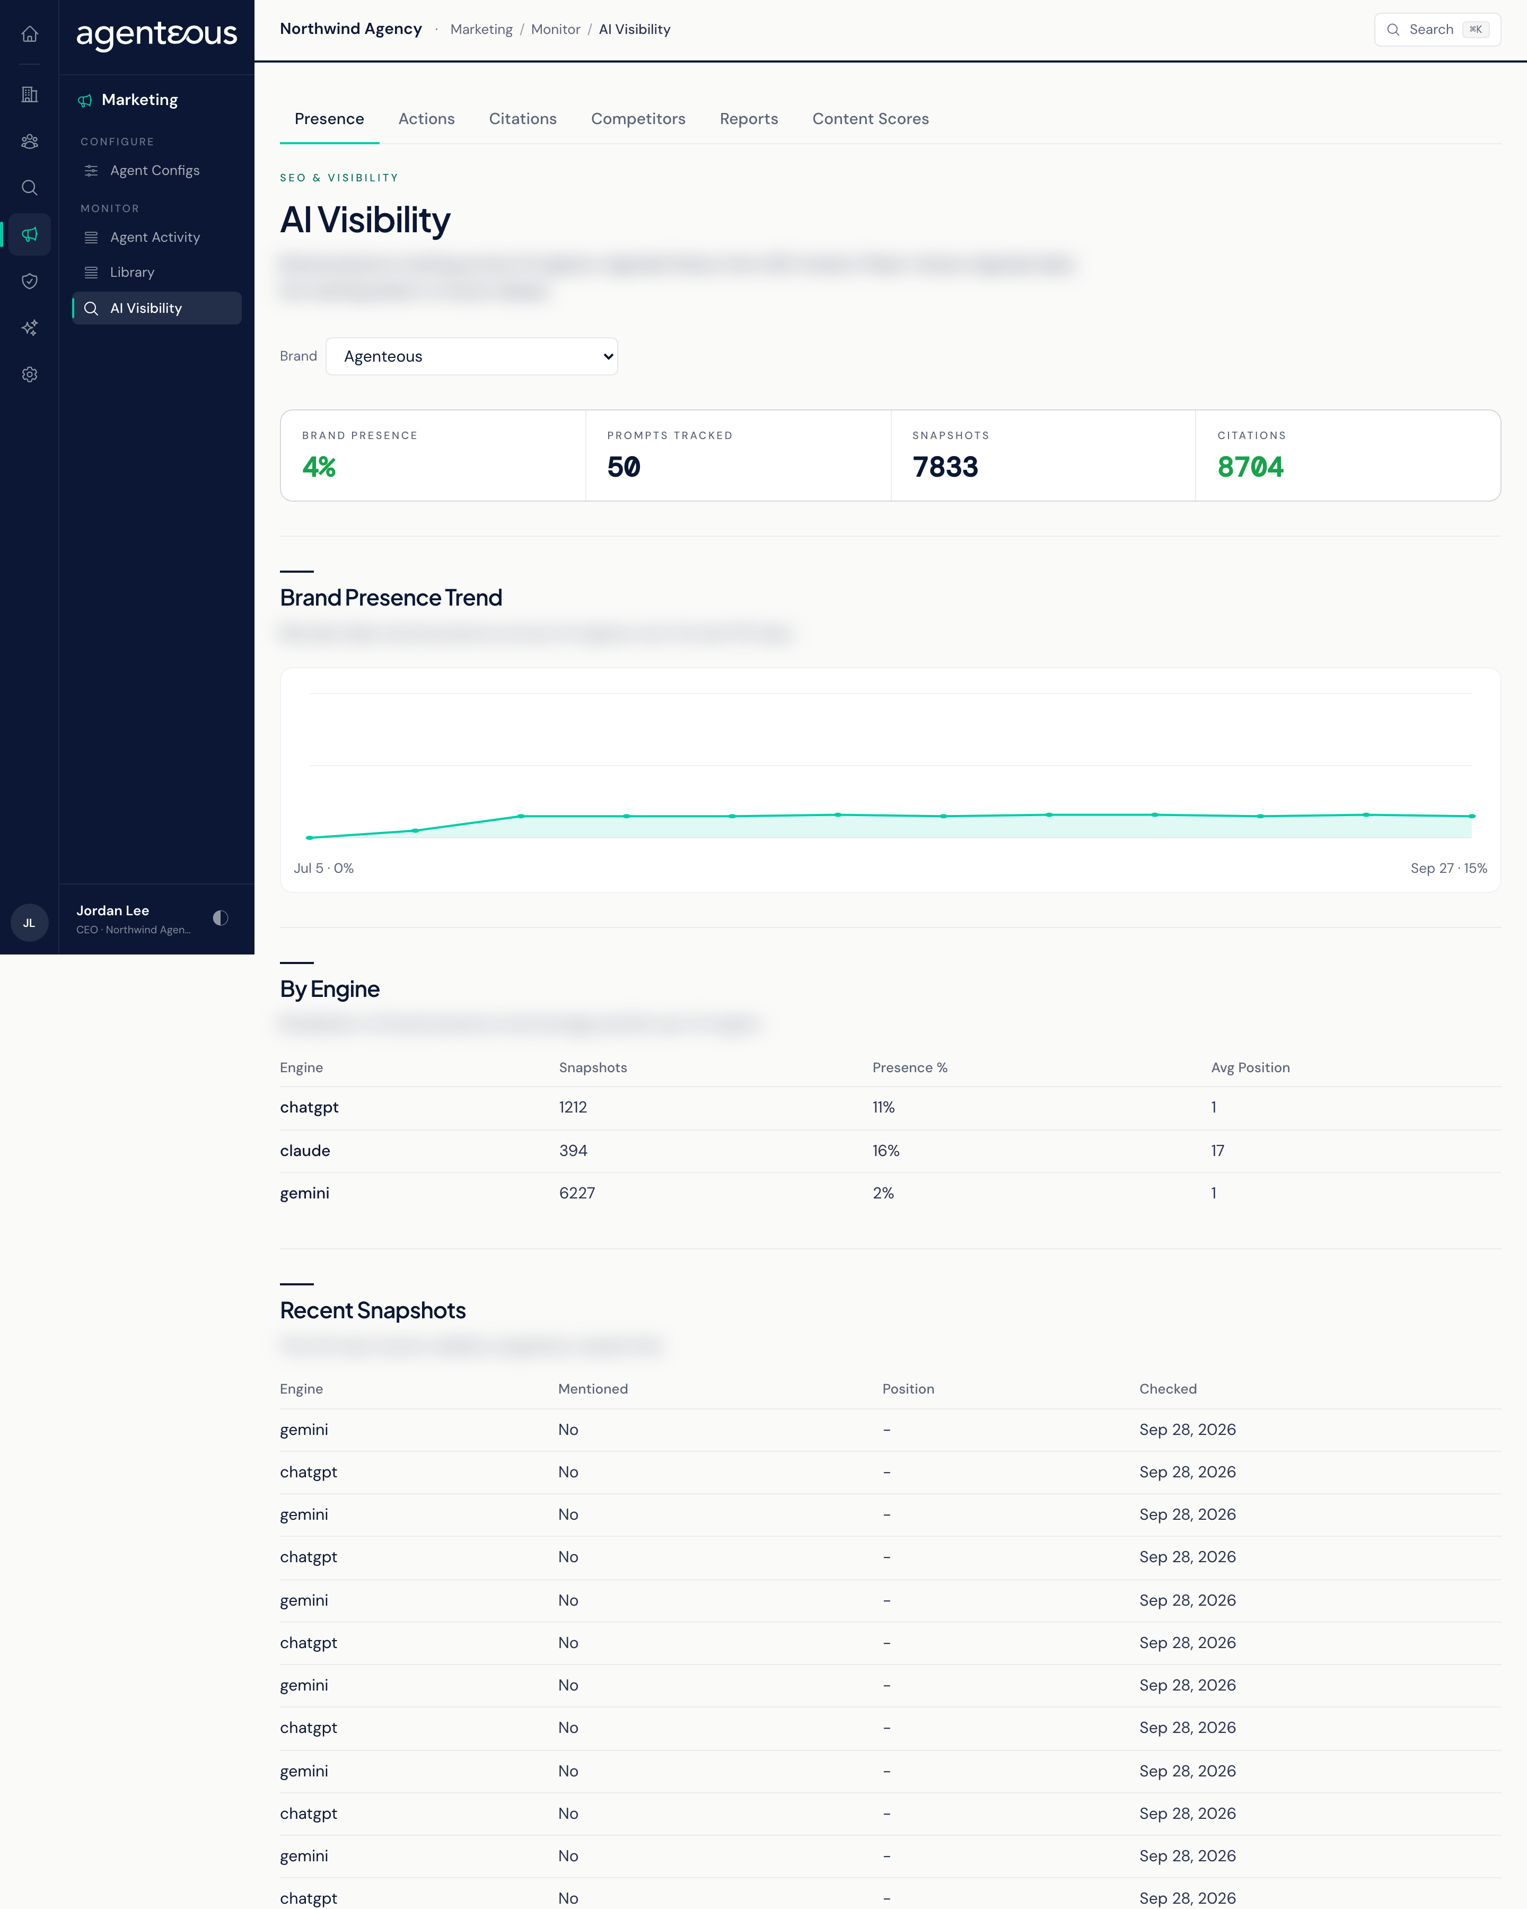1527x1909 pixels.
Task: Expand the Brand dropdown showing Agenteous
Action: (472, 356)
